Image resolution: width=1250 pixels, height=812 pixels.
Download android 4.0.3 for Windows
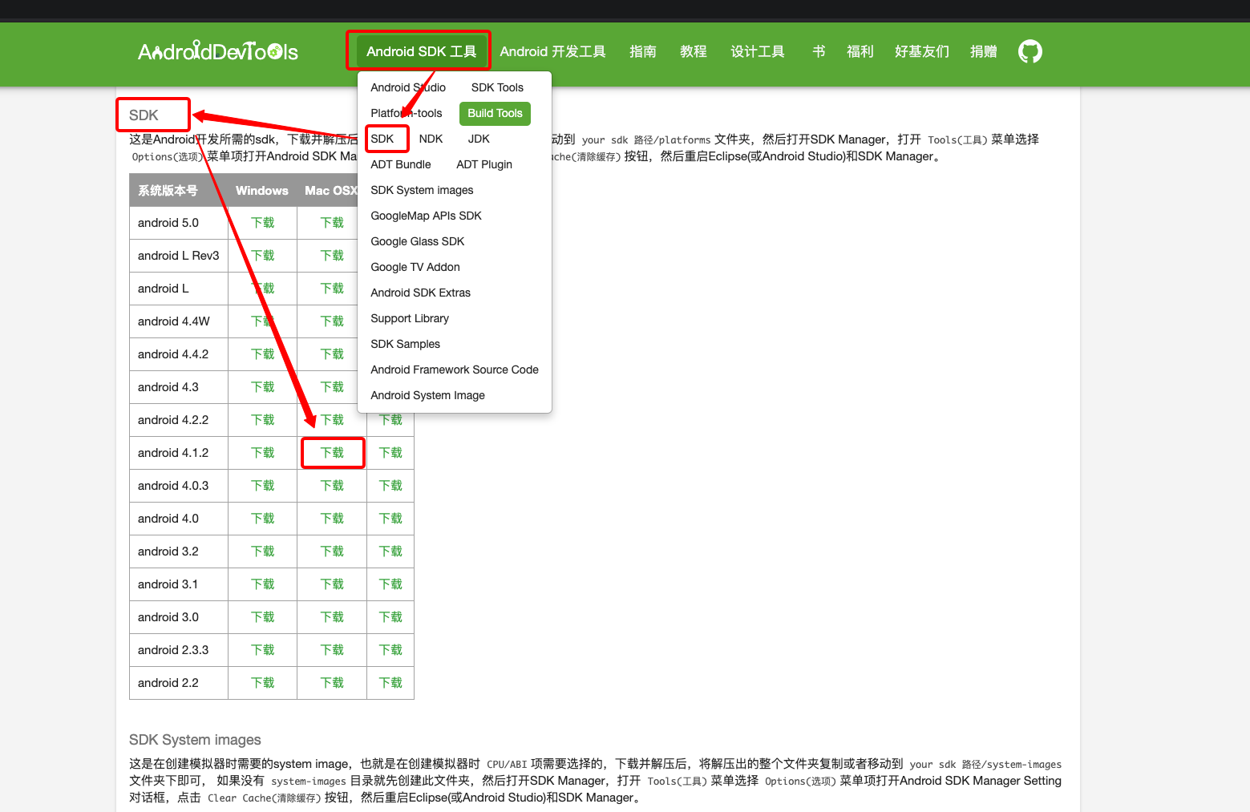[262, 486]
